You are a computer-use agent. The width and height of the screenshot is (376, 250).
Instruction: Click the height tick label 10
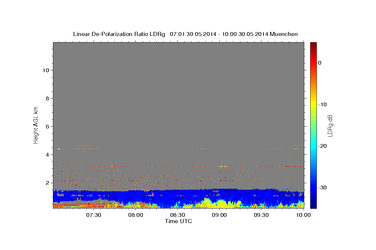click(x=45, y=70)
